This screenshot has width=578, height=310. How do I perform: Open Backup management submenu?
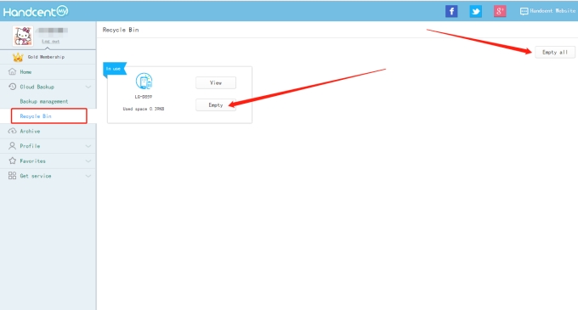(44, 102)
